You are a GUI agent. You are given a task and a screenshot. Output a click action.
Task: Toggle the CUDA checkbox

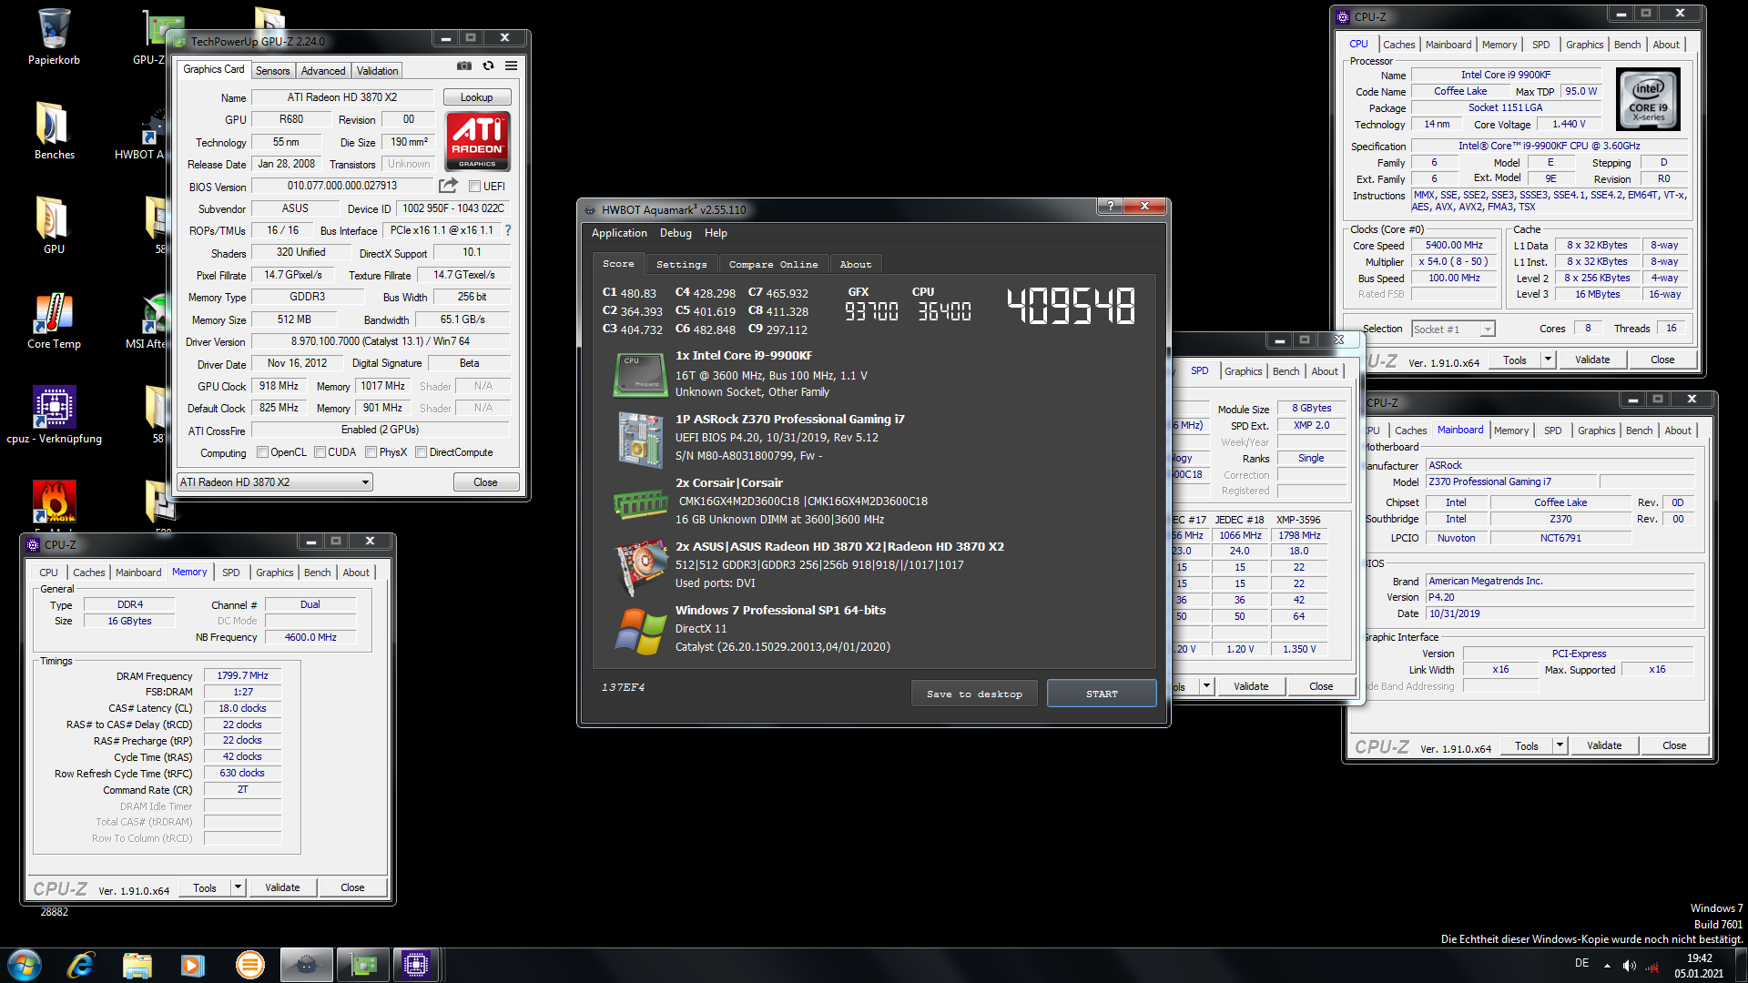pyautogui.click(x=320, y=452)
